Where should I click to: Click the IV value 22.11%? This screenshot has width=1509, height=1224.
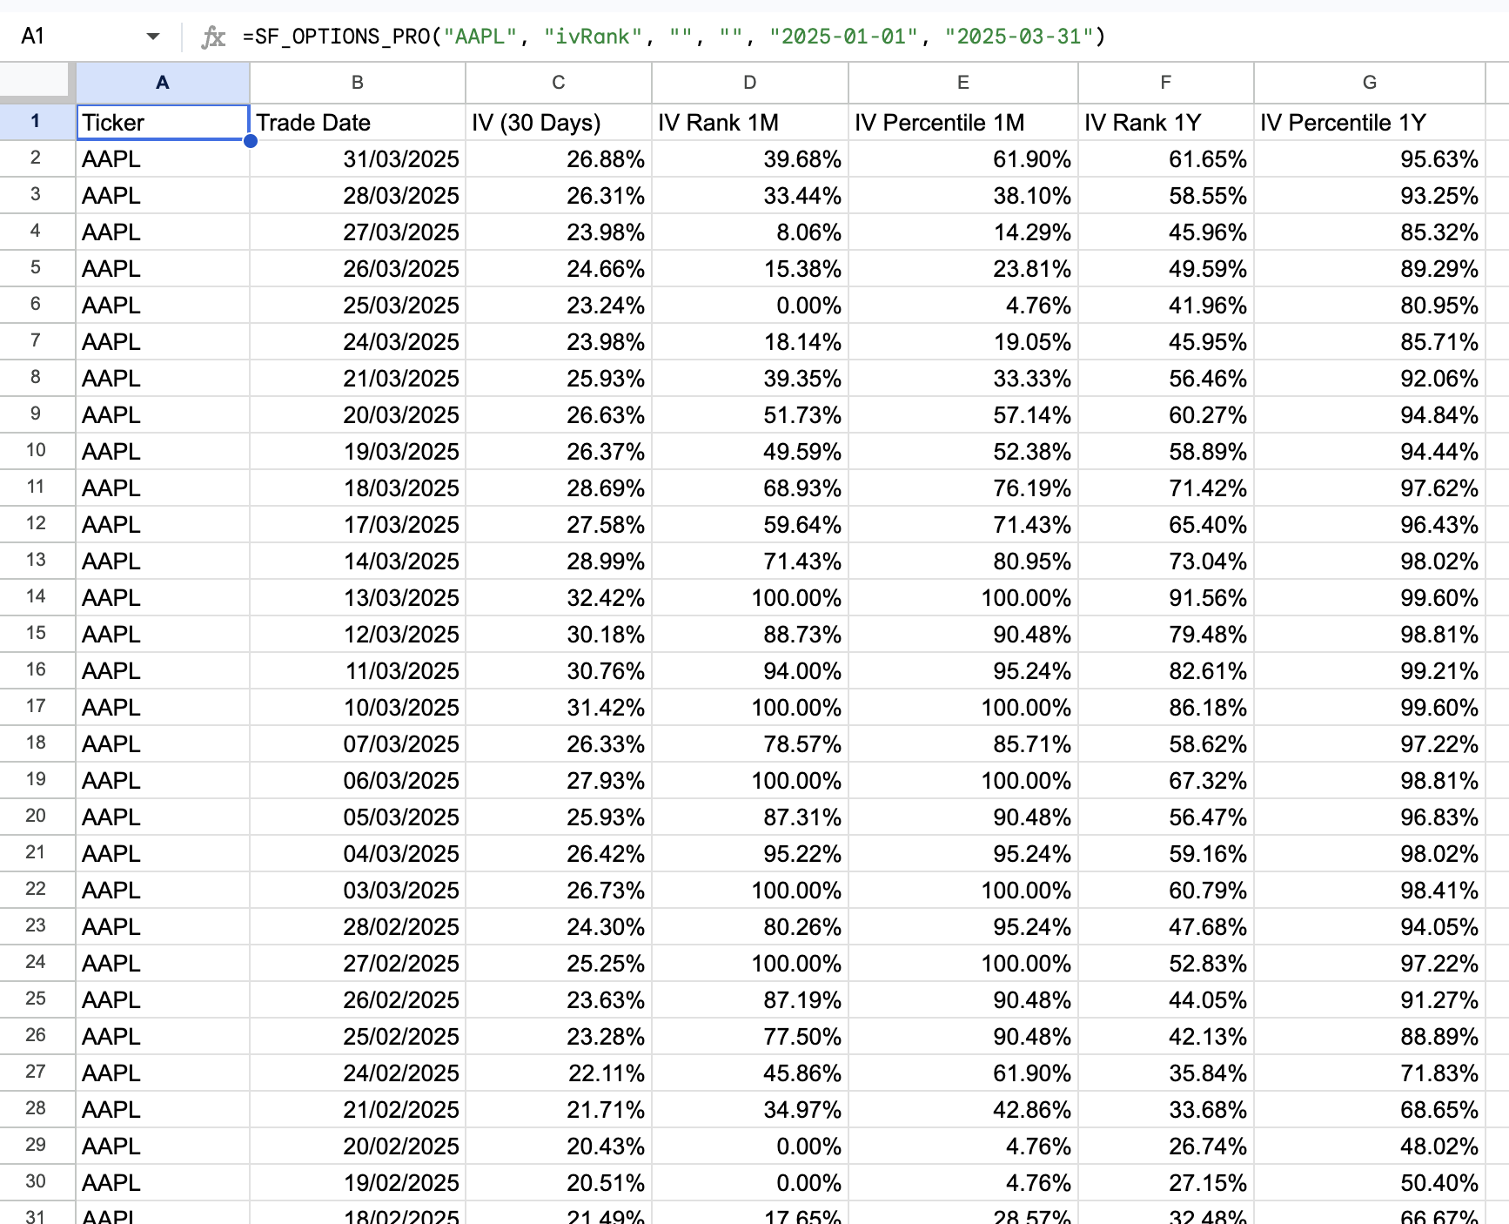click(x=559, y=1073)
